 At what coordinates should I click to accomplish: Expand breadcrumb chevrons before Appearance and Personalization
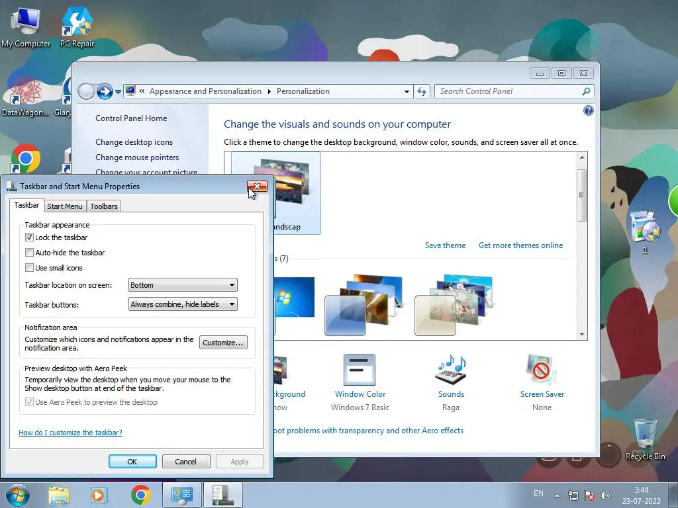point(142,91)
